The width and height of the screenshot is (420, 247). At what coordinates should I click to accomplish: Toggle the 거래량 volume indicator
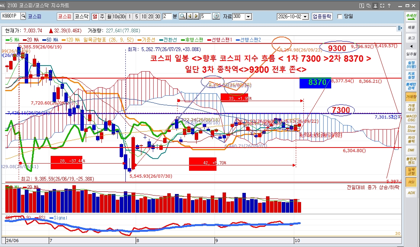[411, 97]
